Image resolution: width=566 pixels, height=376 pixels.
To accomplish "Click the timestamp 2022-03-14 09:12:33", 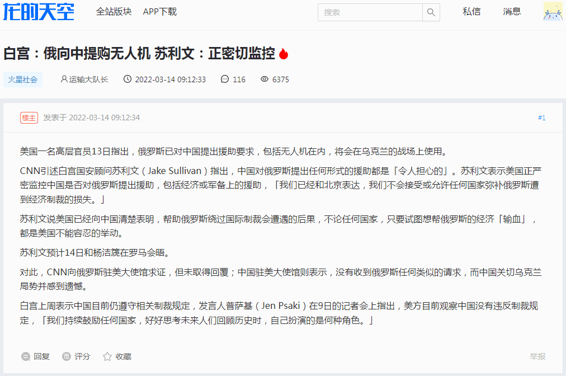I will pyautogui.click(x=171, y=79).
